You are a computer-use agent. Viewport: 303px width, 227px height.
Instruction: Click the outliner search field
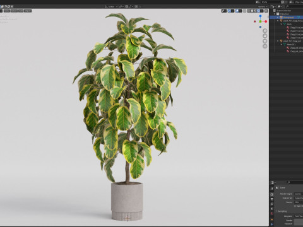pyautogui.click(x=294, y=6)
